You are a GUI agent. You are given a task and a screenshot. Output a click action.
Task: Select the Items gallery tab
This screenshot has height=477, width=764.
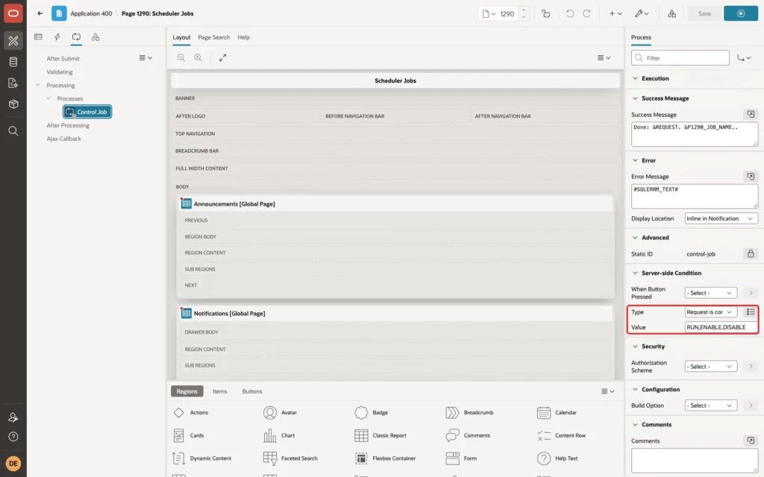(219, 391)
